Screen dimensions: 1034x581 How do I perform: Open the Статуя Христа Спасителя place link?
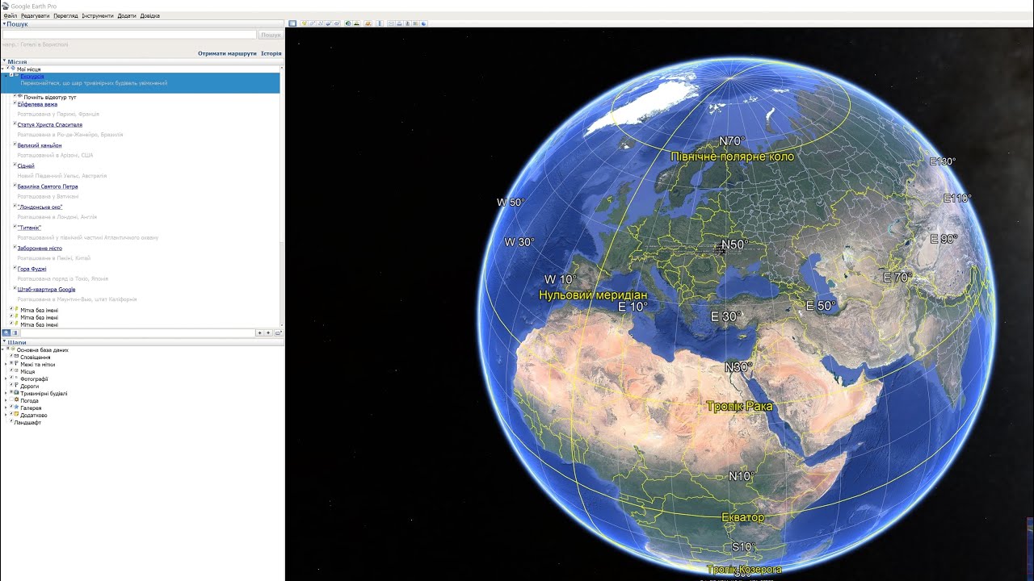pyautogui.click(x=50, y=125)
